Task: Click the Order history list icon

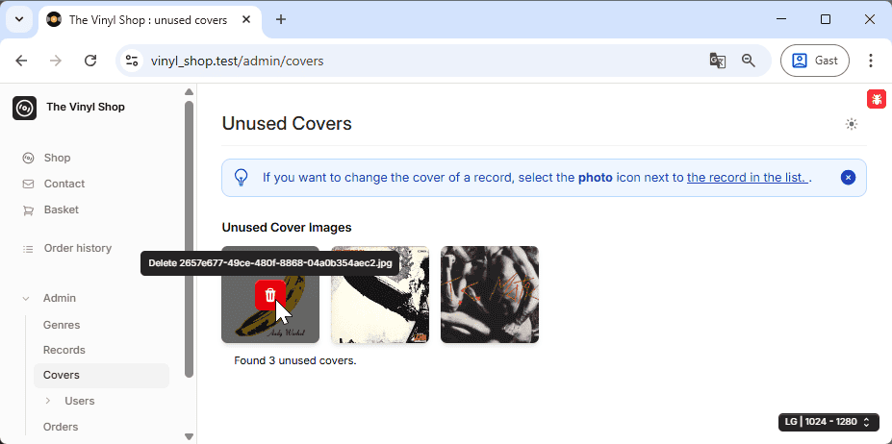Action: click(x=28, y=249)
